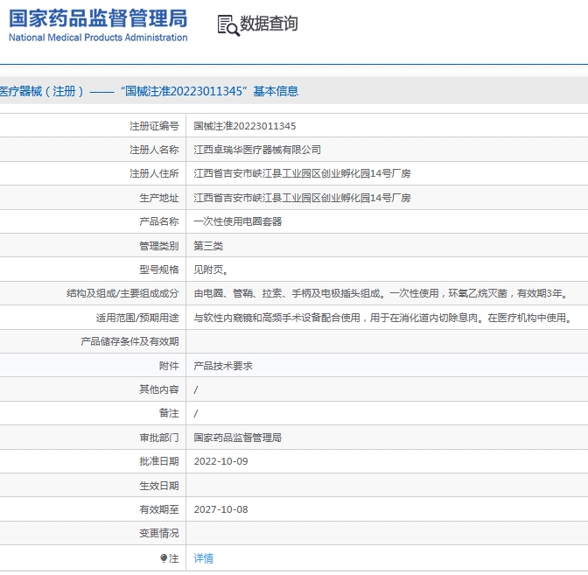
Task: Click the intended use description text
Action: pyautogui.click(x=383, y=318)
